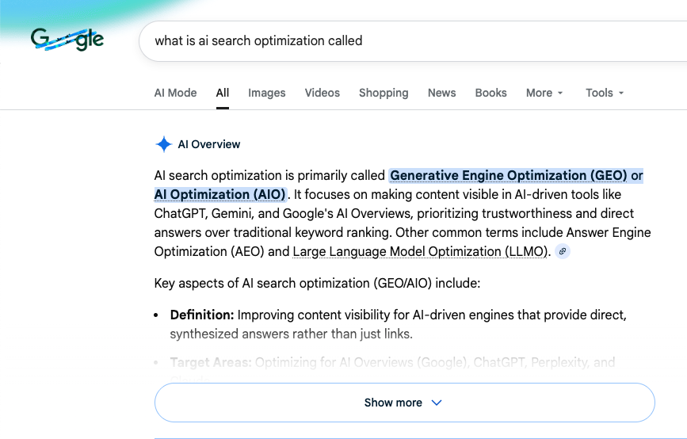Click the source link chip icon after LLMO
This screenshot has width=687, height=439.
pyautogui.click(x=563, y=252)
